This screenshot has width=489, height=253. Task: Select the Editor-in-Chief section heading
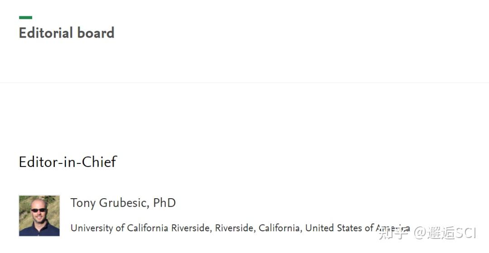pos(67,162)
